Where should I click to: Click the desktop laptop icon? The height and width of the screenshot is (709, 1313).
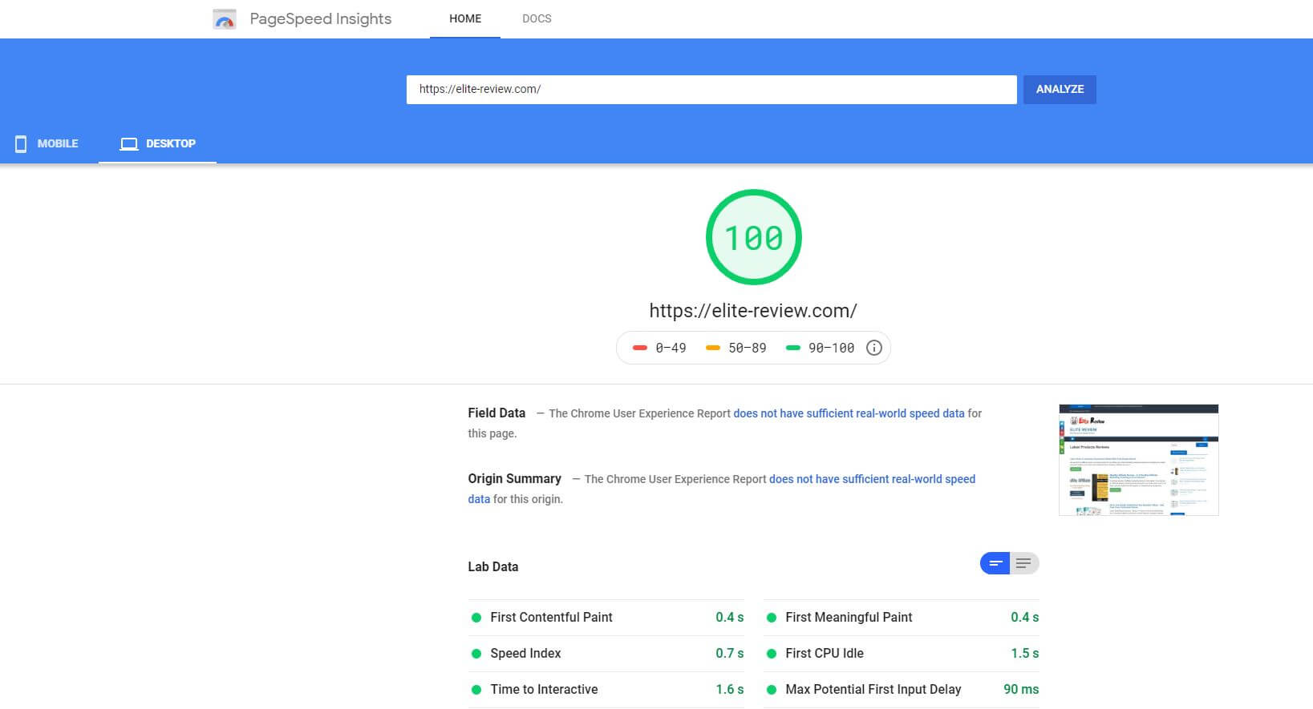click(129, 143)
